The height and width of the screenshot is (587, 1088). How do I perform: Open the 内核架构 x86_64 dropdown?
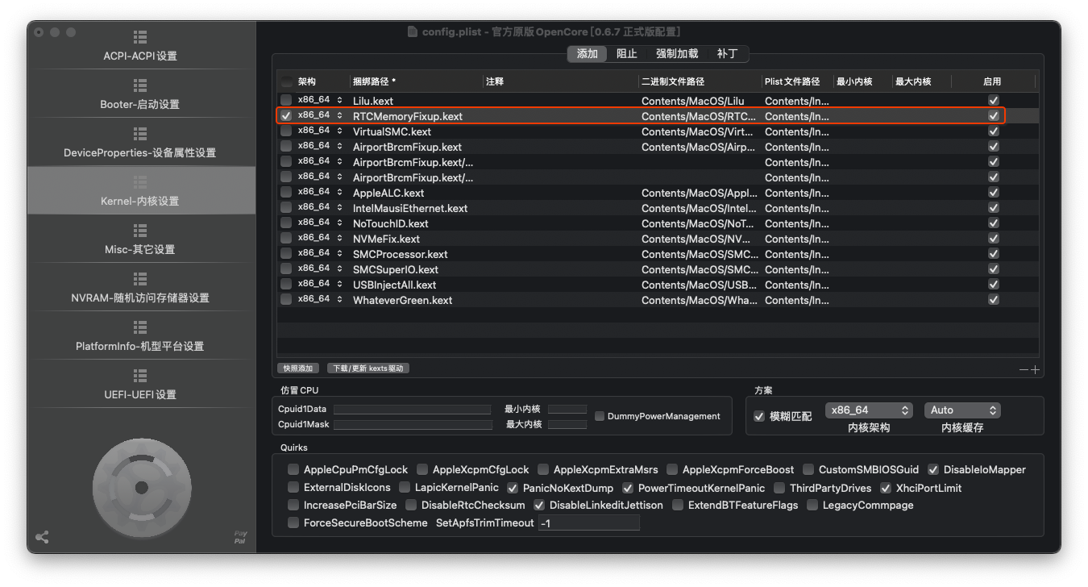[869, 410]
